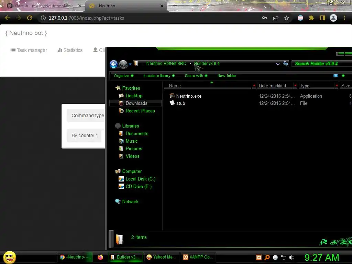Share this page from Chrome address bar

(x=276, y=18)
